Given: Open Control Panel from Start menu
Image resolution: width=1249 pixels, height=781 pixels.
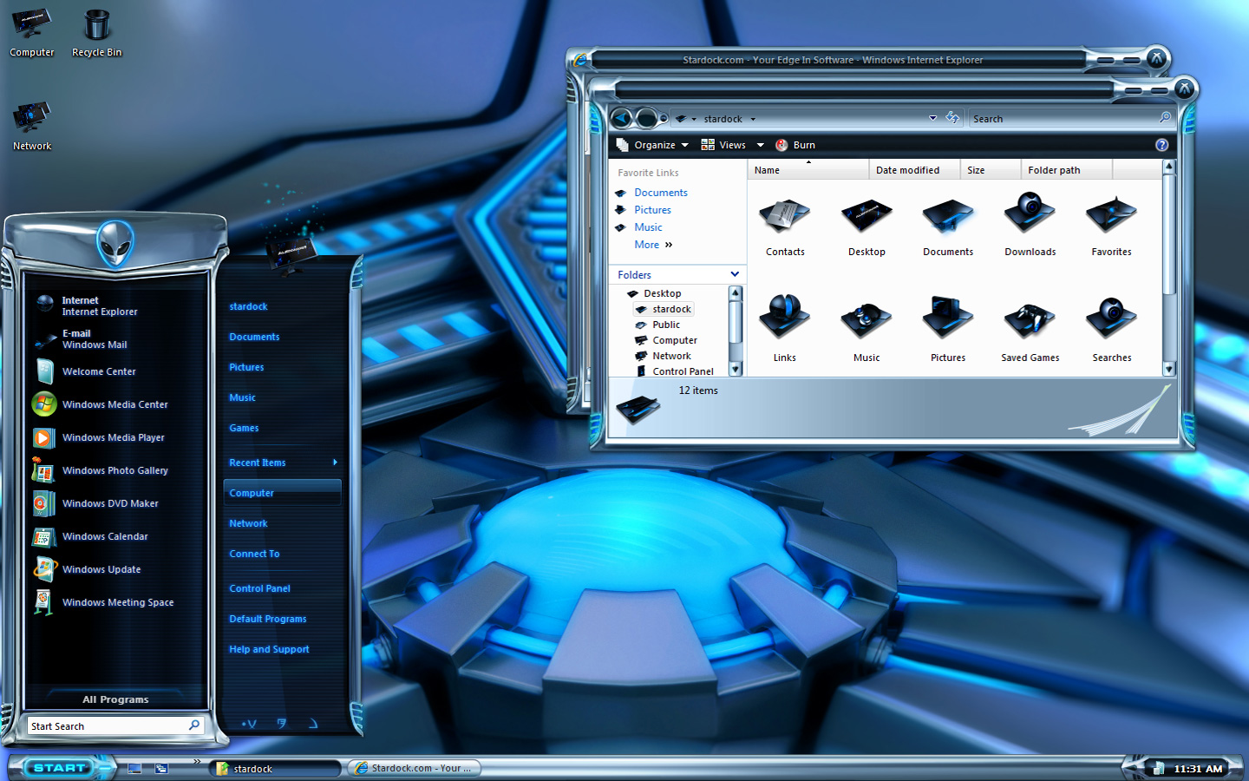Looking at the screenshot, I should [260, 588].
